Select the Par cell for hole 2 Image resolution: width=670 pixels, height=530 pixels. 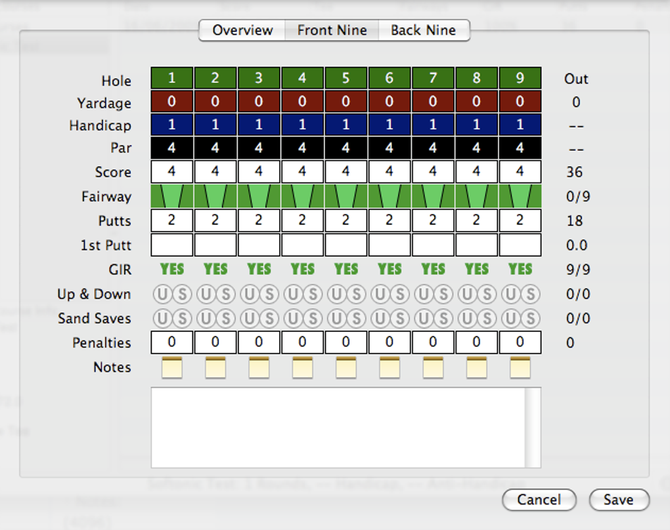tap(216, 148)
